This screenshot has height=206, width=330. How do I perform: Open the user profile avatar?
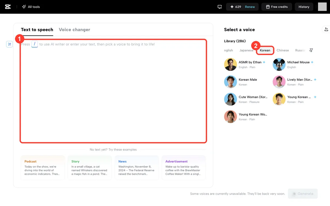click(x=322, y=7)
